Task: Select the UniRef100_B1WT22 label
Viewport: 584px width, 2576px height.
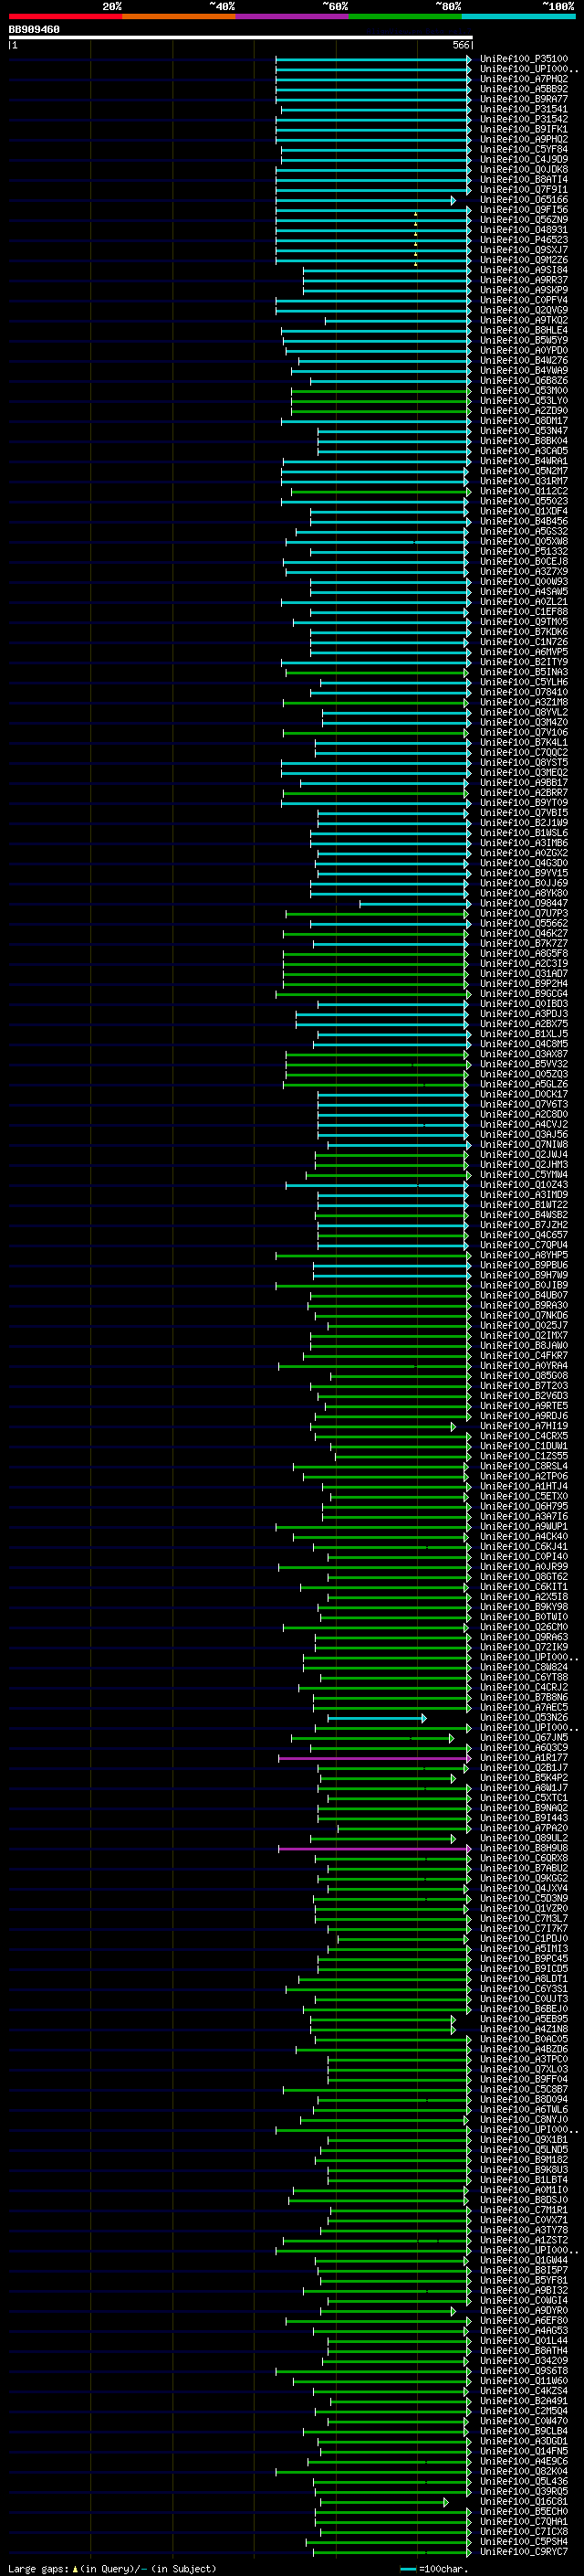Action: [x=523, y=1205]
